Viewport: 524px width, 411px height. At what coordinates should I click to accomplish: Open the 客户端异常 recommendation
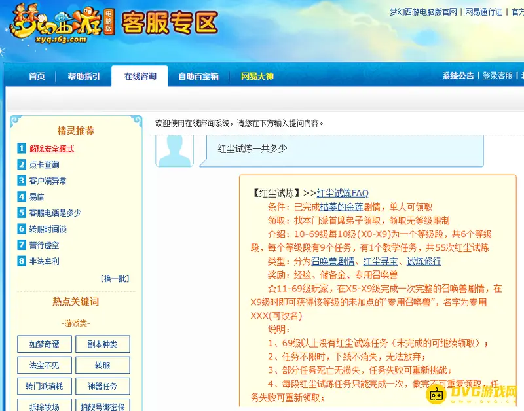coord(48,181)
